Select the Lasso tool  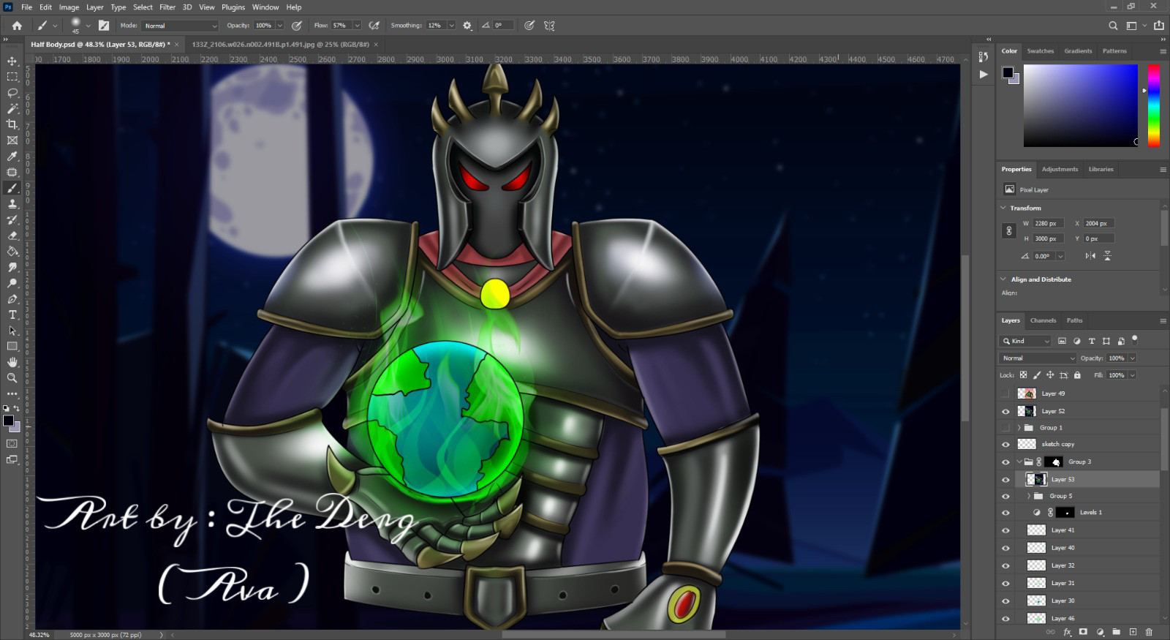click(12, 93)
